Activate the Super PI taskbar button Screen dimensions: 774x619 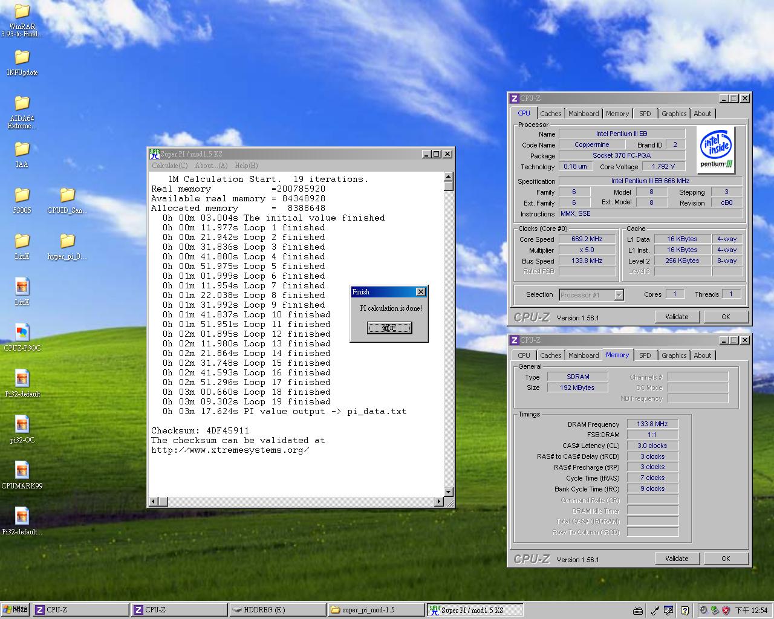click(475, 610)
